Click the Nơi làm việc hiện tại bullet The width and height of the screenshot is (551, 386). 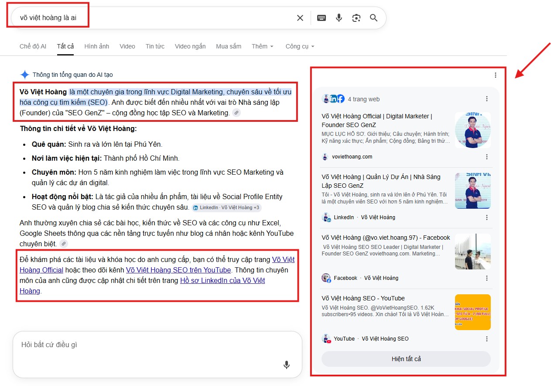coord(106,158)
